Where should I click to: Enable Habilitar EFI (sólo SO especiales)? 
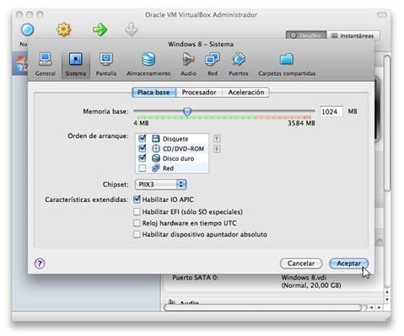[137, 211]
